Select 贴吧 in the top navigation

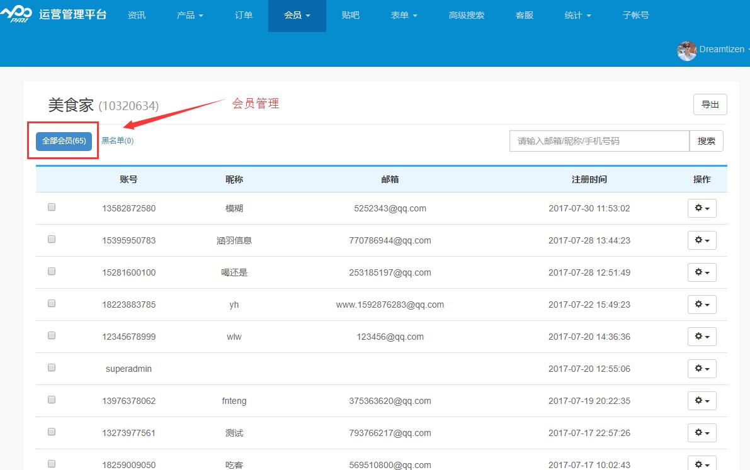[x=351, y=15]
